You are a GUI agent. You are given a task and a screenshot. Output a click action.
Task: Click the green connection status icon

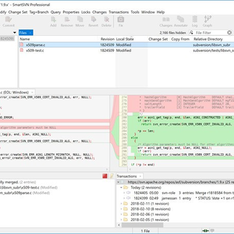(x=205, y=231)
